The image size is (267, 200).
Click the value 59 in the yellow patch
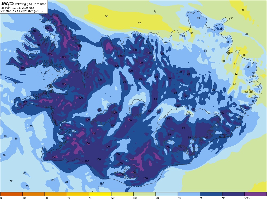coord(242,10)
